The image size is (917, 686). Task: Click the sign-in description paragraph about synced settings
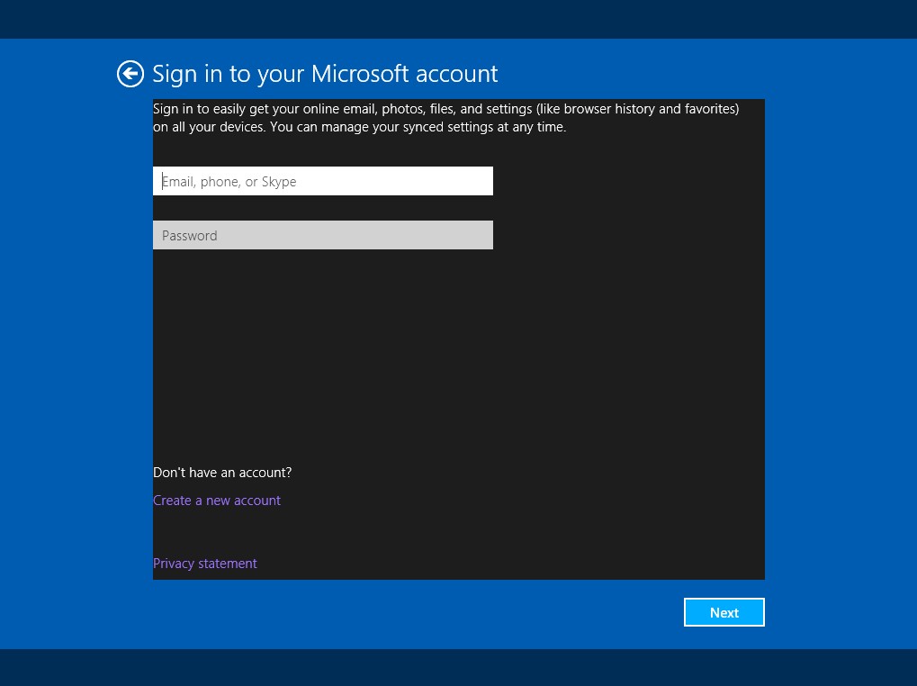coord(446,118)
